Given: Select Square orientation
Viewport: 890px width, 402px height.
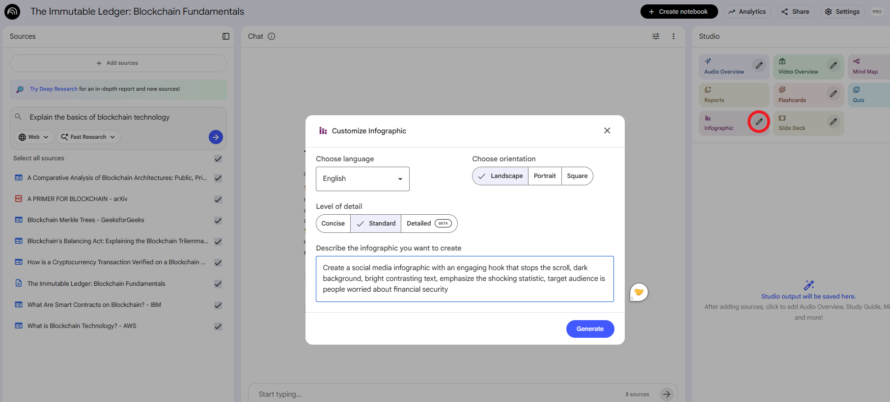Looking at the screenshot, I should (577, 176).
